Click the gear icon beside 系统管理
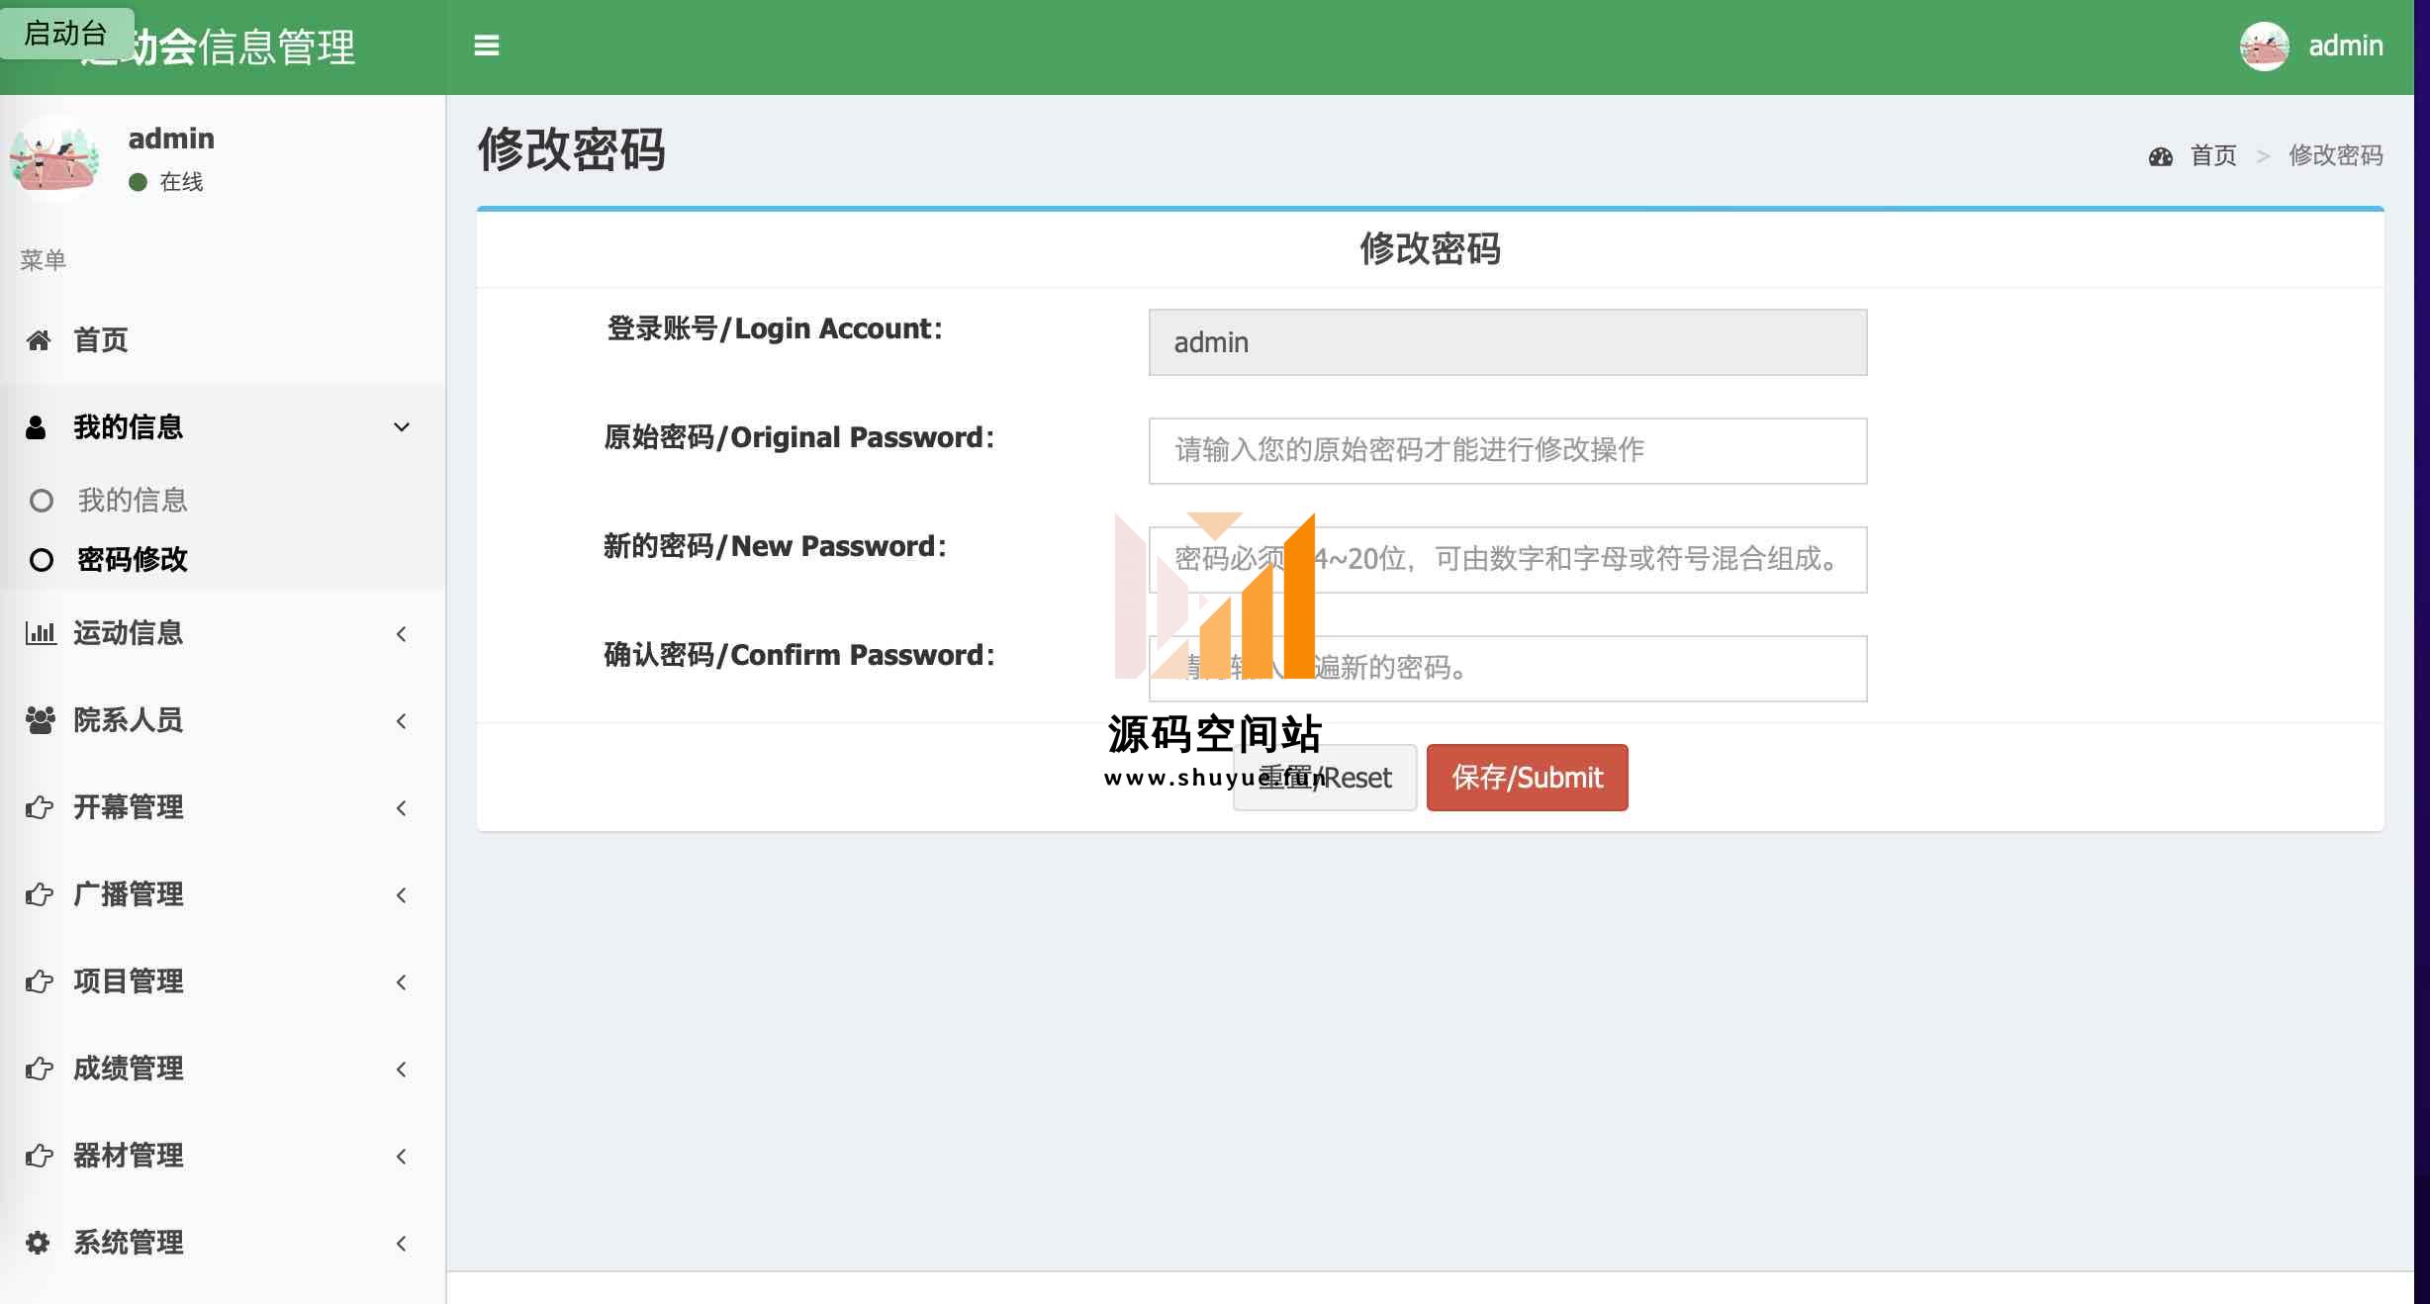The height and width of the screenshot is (1304, 2430). 38,1243
